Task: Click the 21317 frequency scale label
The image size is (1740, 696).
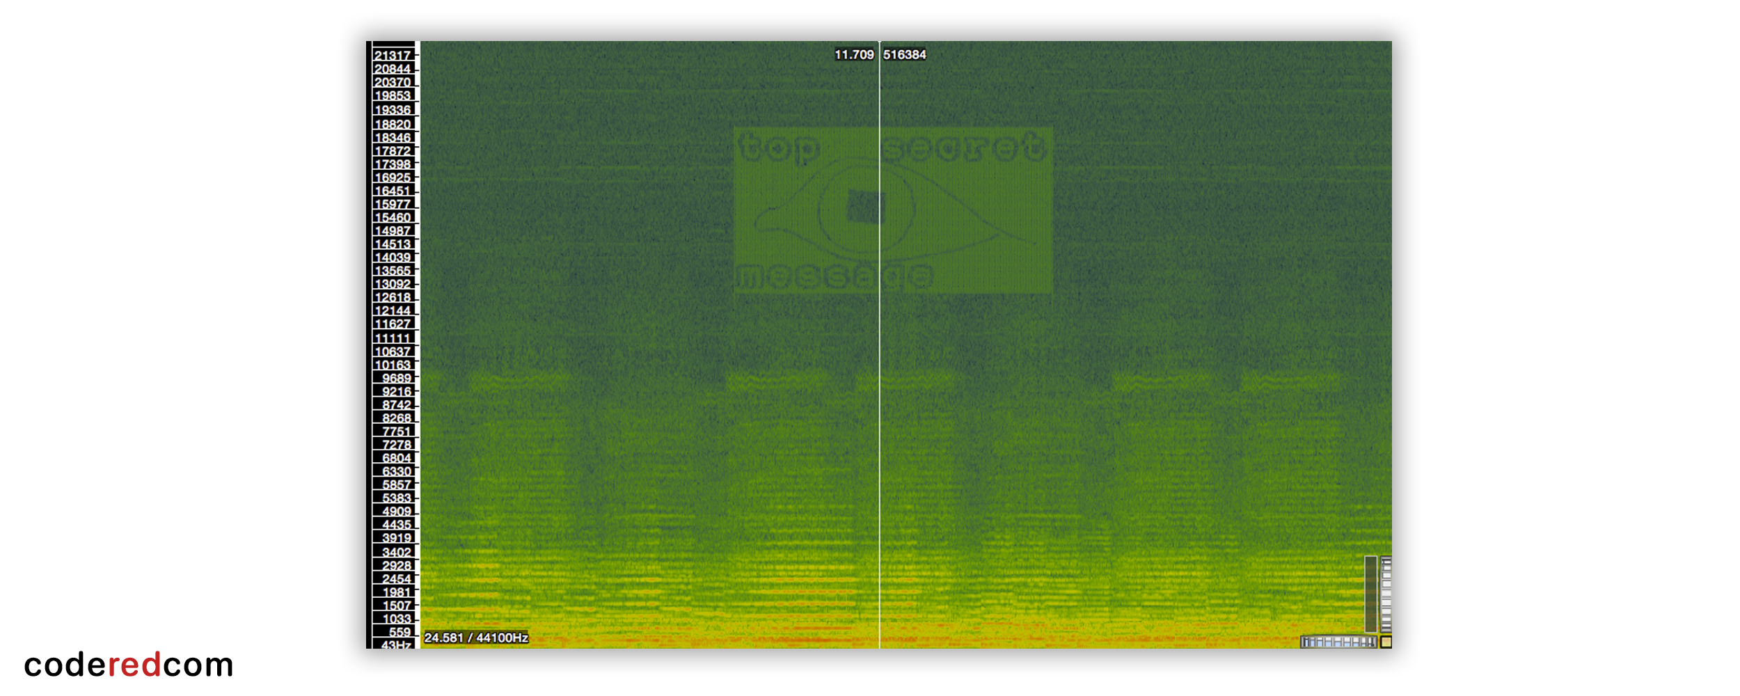Action: coord(393,56)
